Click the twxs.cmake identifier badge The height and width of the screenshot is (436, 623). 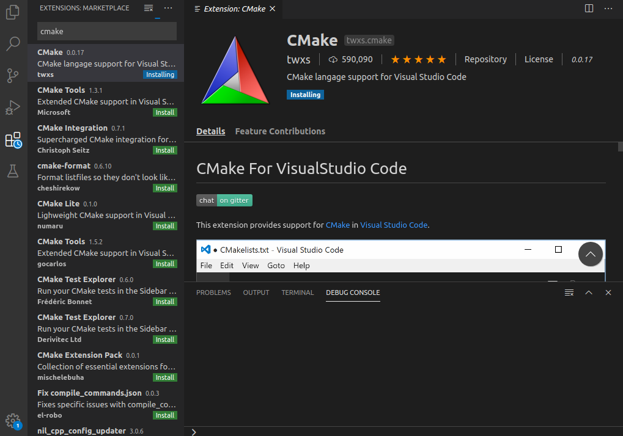pyautogui.click(x=369, y=40)
